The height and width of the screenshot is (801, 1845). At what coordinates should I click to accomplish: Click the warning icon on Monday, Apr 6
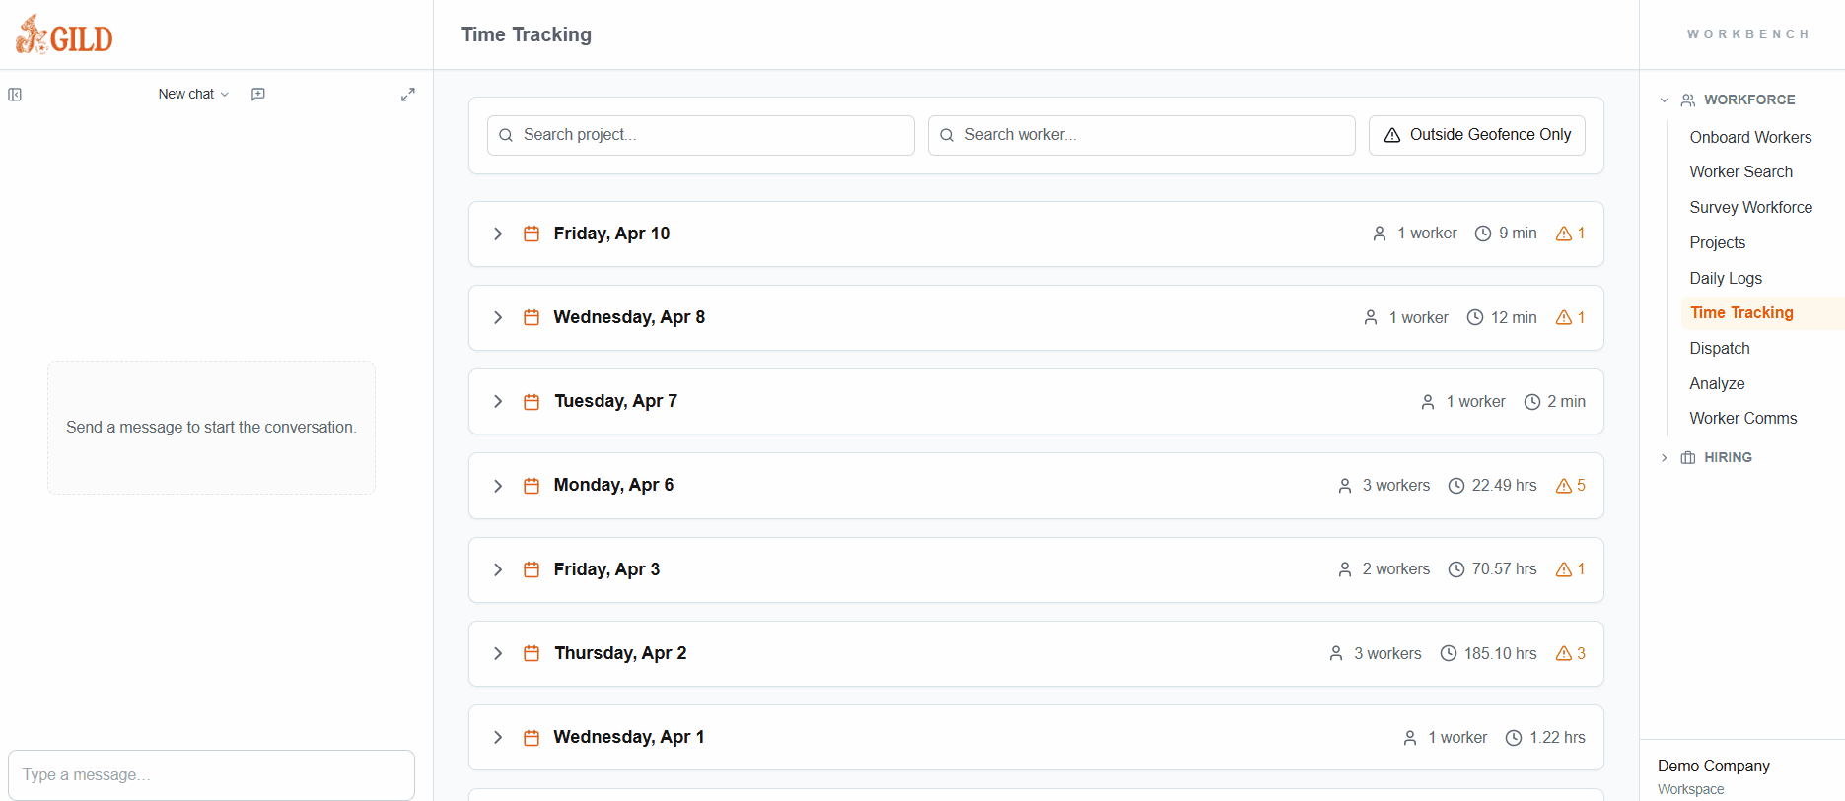pos(1563,486)
